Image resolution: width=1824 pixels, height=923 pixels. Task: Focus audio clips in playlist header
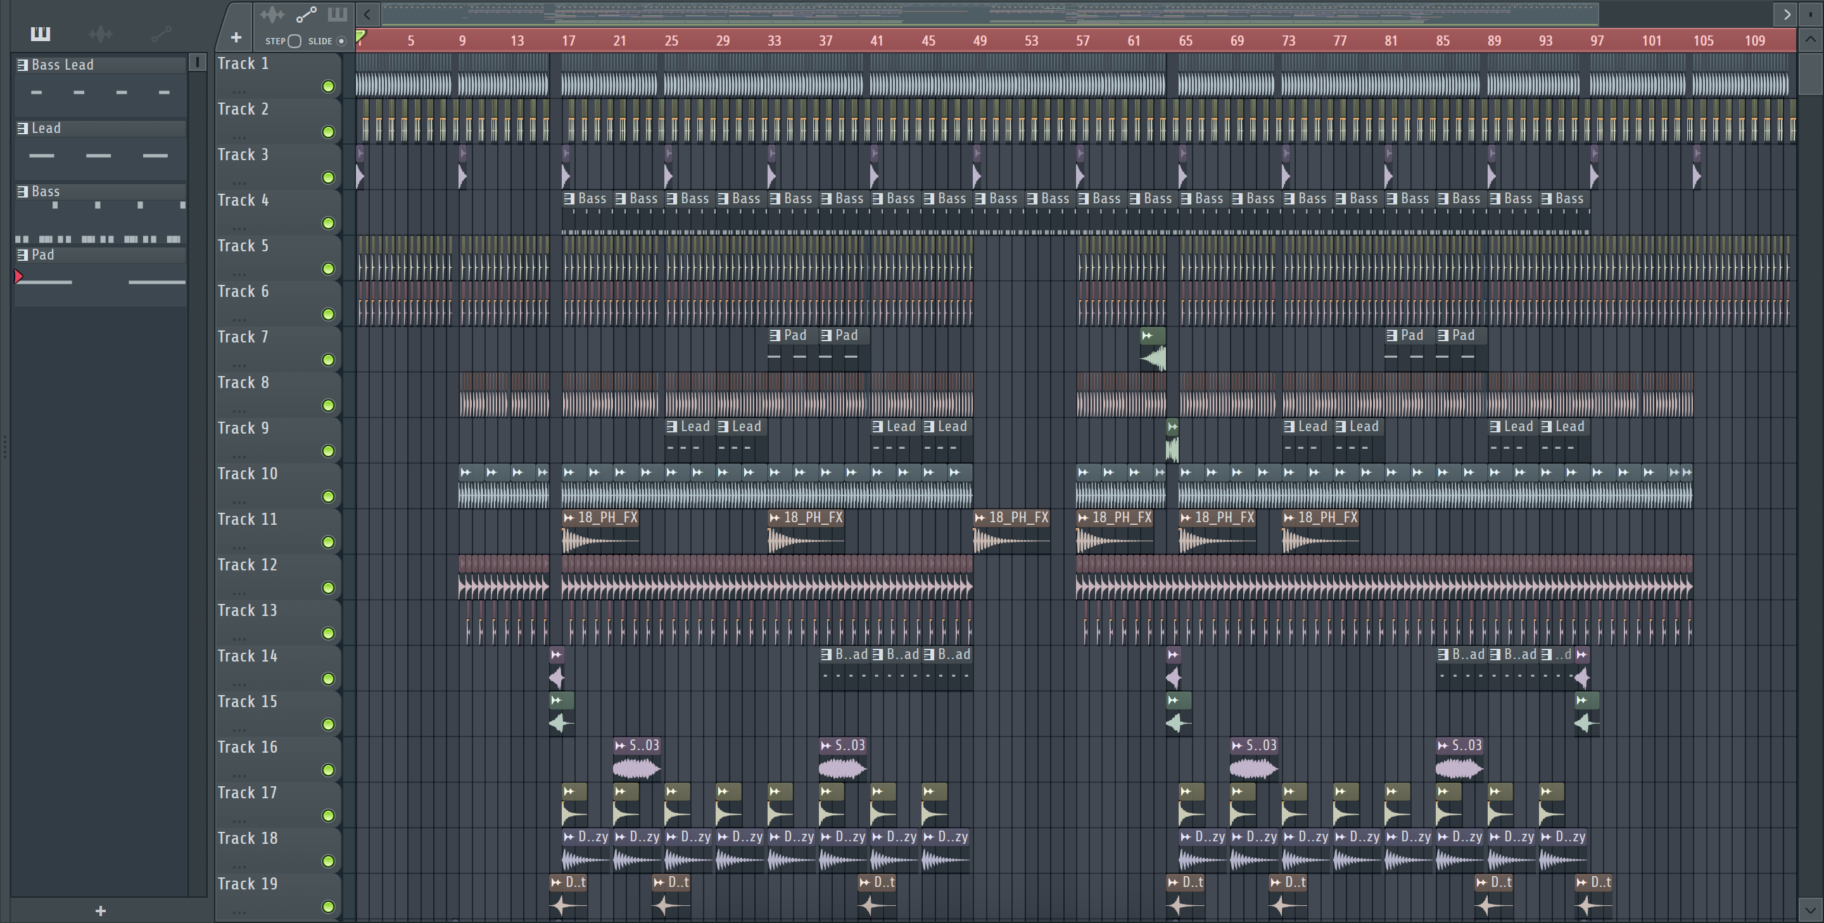[x=272, y=14]
